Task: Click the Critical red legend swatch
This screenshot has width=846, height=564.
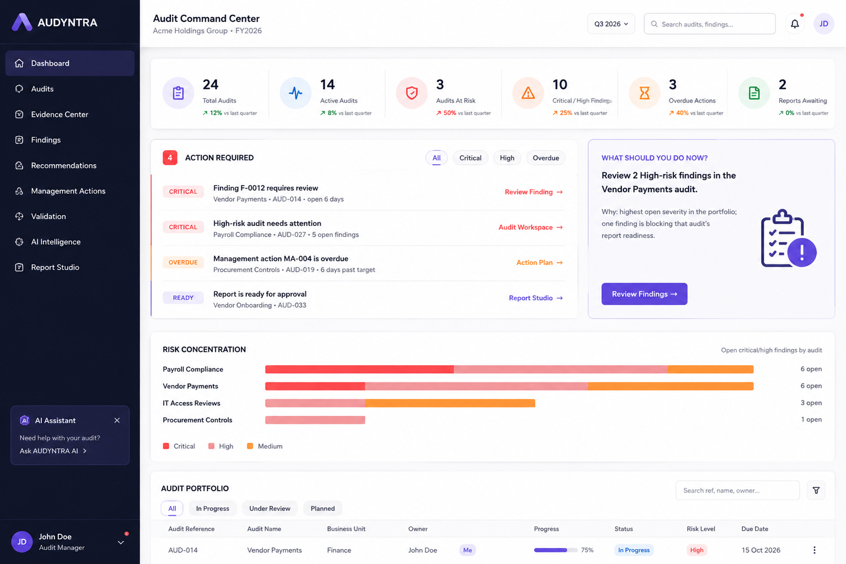Action: 166,446
